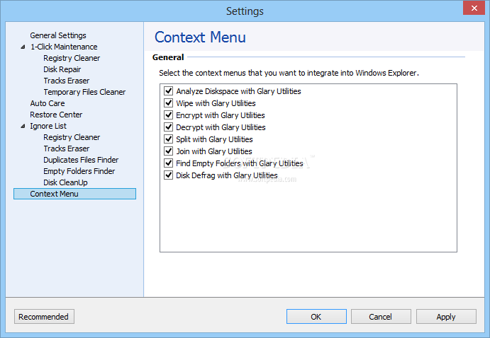
Task: Open Temporary Files Cleaner settings
Action: (84, 92)
